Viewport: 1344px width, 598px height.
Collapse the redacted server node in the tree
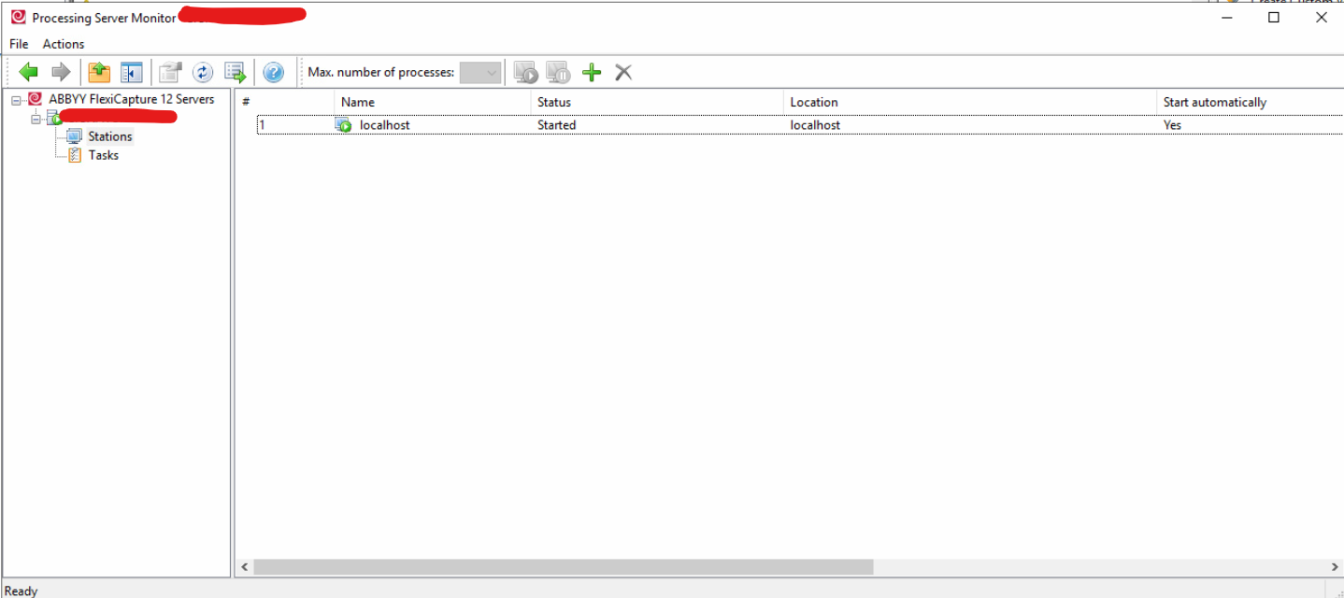point(36,118)
